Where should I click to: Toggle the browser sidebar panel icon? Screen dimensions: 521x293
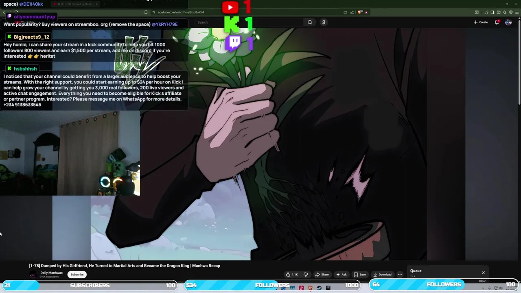(492, 12)
